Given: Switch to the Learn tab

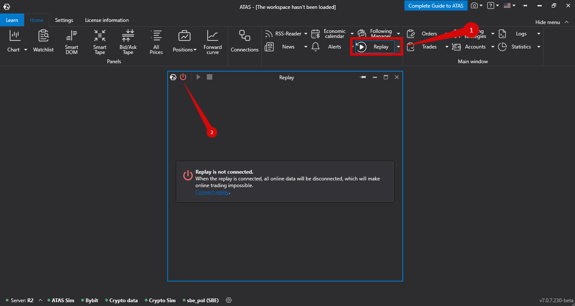Looking at the screenshot, I should point(12,20).
